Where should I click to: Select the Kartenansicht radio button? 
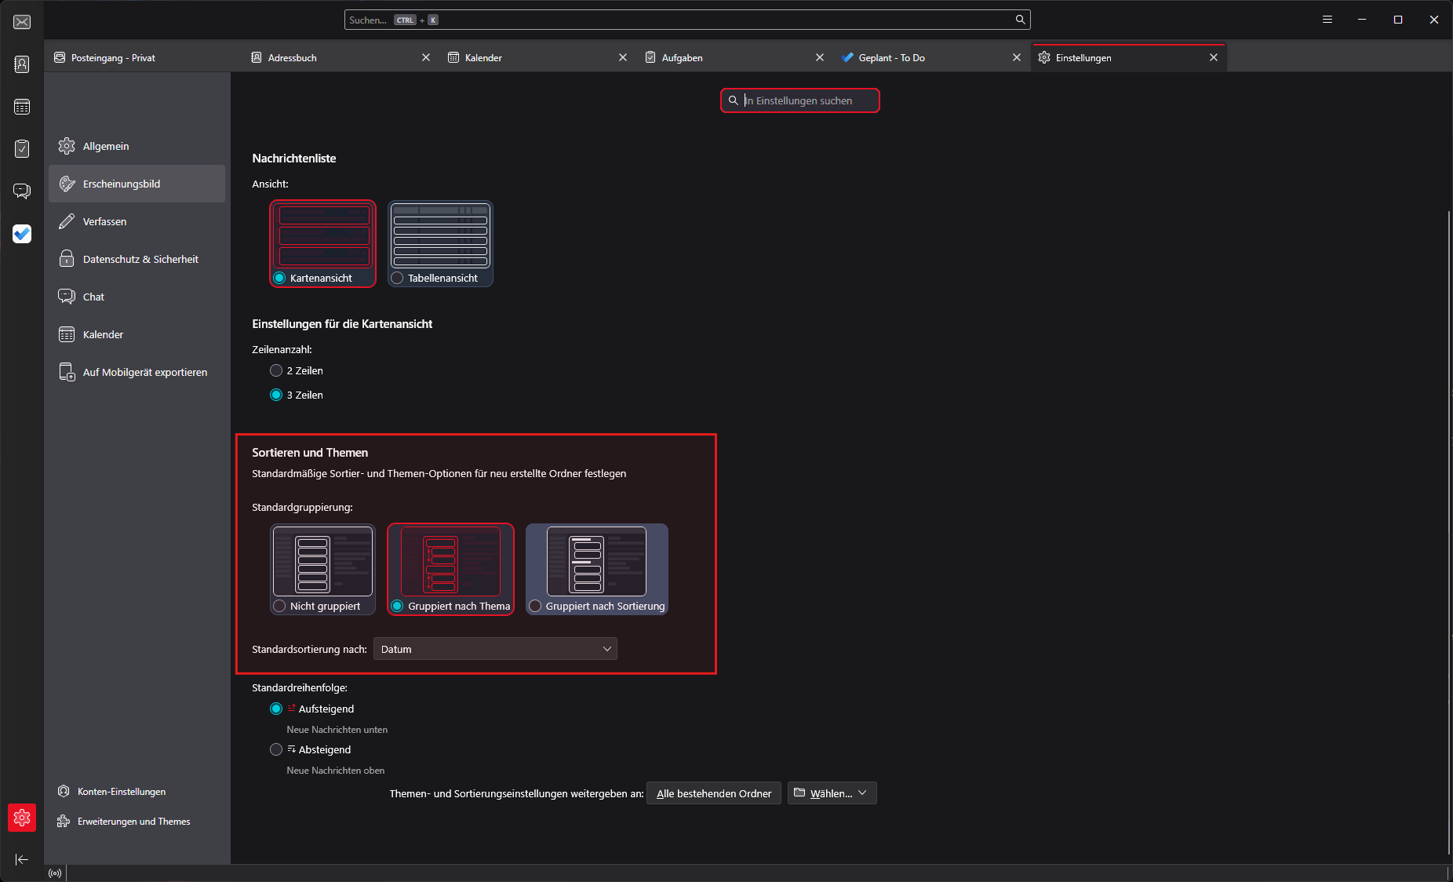[x=279, y=278]
